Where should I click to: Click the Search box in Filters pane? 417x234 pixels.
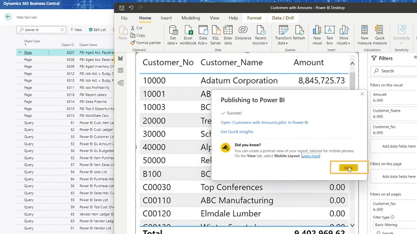click(x=394, y=71)
